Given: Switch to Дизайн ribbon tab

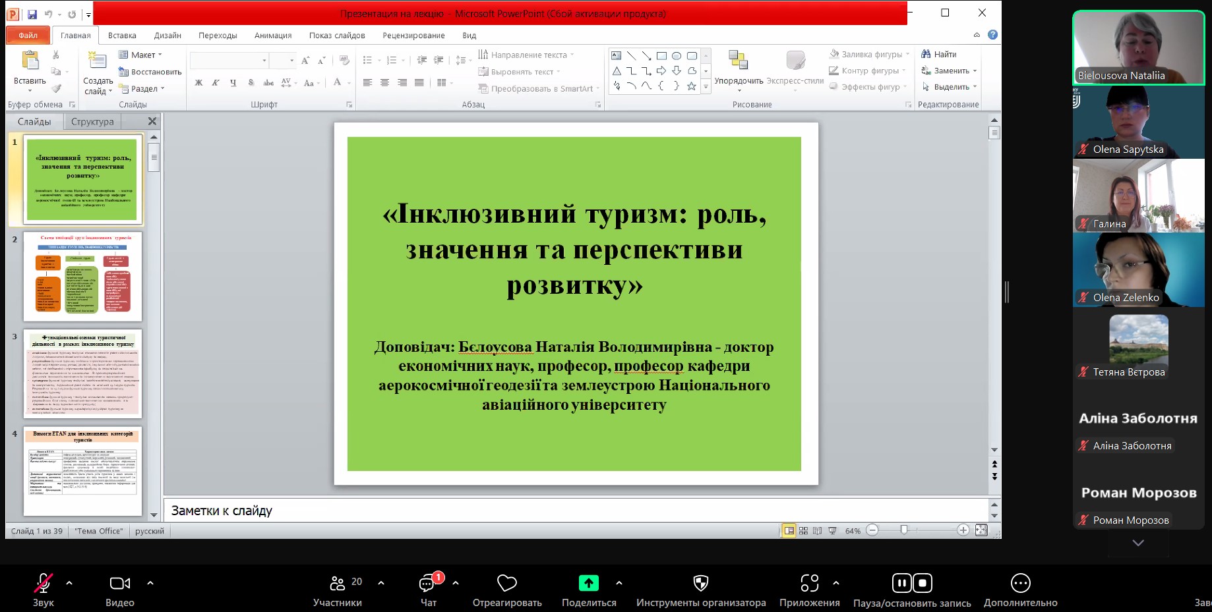Looking at the screenshot, I should tap(167, 35).
